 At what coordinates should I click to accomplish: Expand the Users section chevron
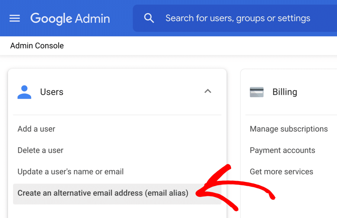208,91
